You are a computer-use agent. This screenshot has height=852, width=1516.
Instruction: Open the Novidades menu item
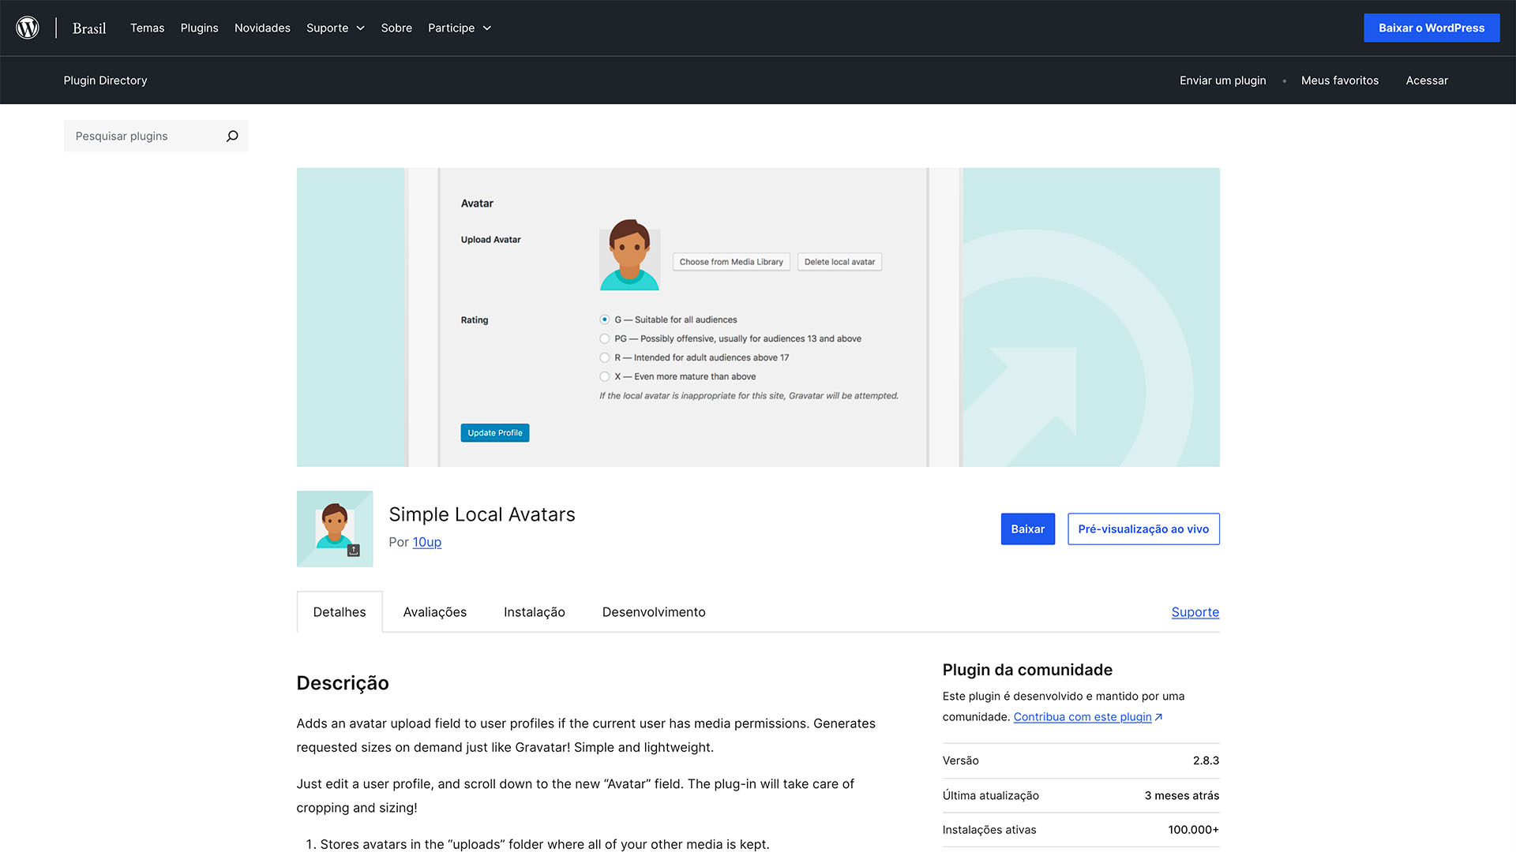pos(262,28)
